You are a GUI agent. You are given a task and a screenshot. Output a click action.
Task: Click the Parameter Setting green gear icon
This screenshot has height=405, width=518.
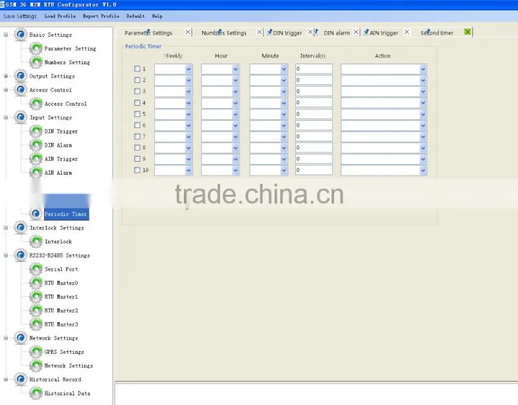tap(36, 49)
